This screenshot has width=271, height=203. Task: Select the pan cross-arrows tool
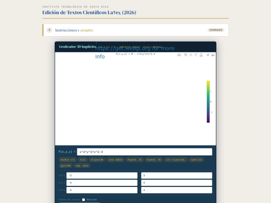(x=191, y=55)
